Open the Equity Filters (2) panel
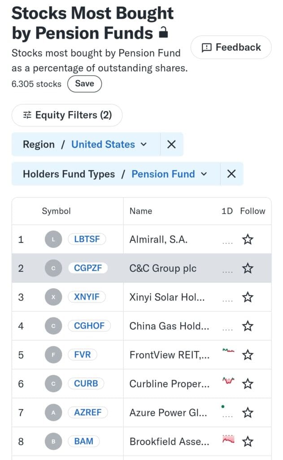The height and width of the screenshot is (460, 283). click(67, 115)
